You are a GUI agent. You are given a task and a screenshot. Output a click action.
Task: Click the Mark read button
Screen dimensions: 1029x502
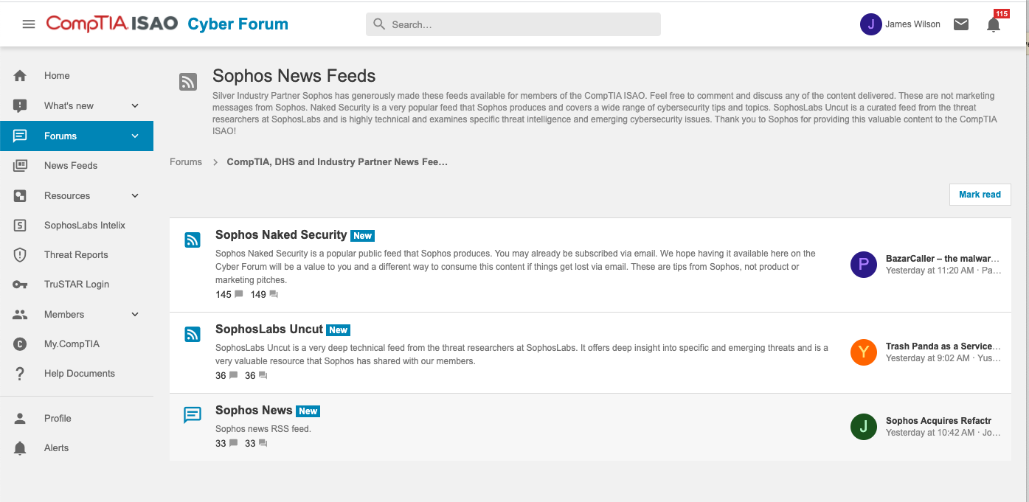coord(980,195)
